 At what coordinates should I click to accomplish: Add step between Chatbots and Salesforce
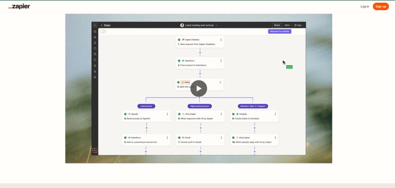pos(200,52)
